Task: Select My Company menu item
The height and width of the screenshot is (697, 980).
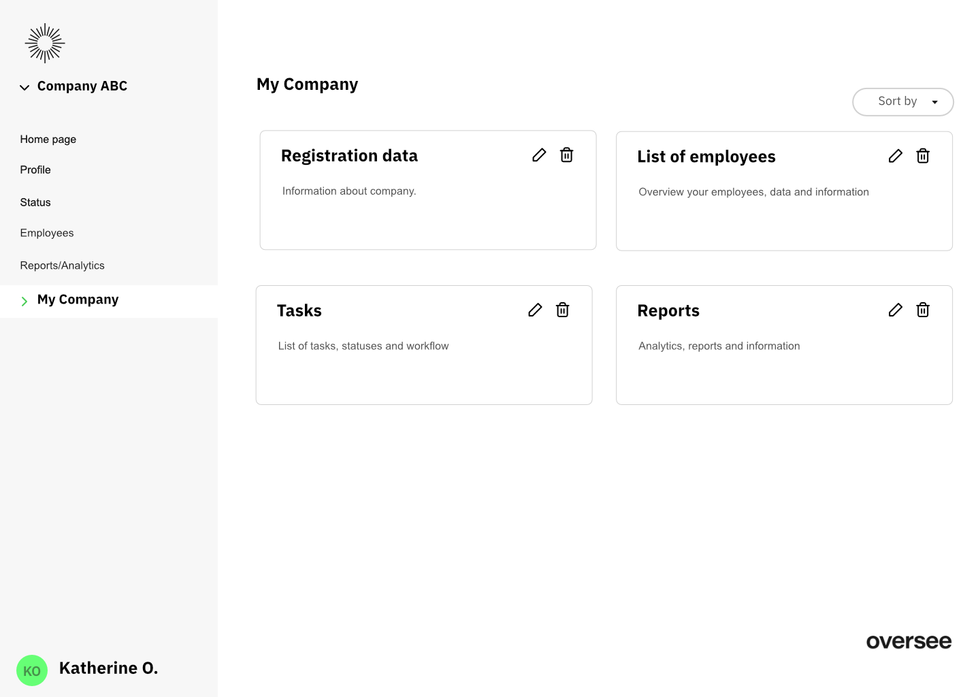Action: 109,301
